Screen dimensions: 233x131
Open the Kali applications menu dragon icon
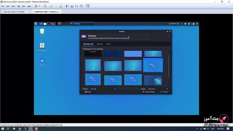(x=36, y=24)
